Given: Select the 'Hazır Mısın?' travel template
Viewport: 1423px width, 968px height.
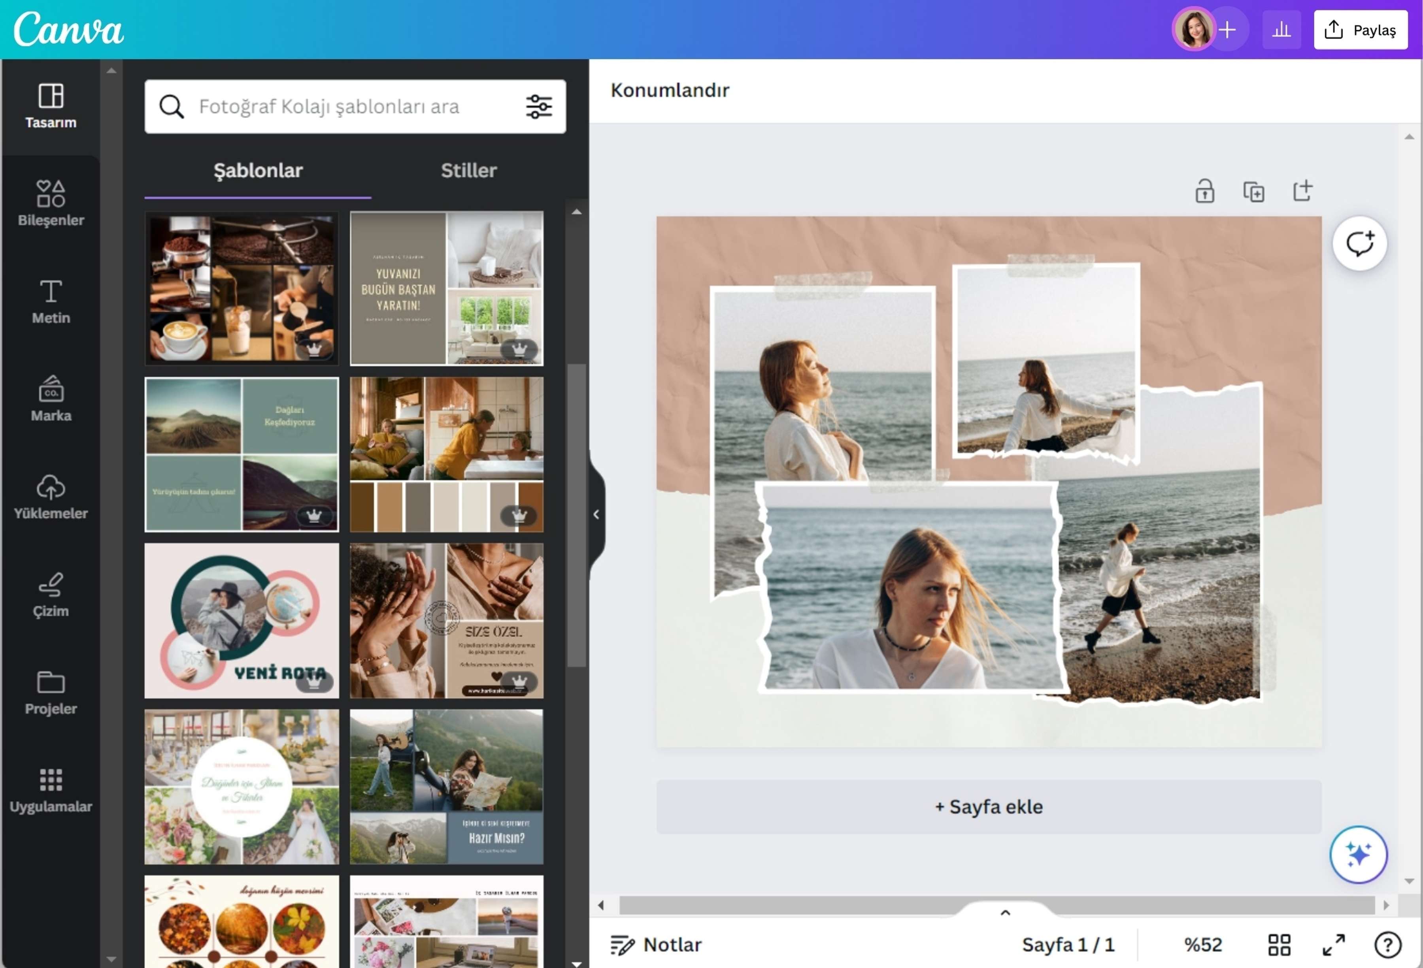Looking at the screenshot, I should [x=446, y=787].
